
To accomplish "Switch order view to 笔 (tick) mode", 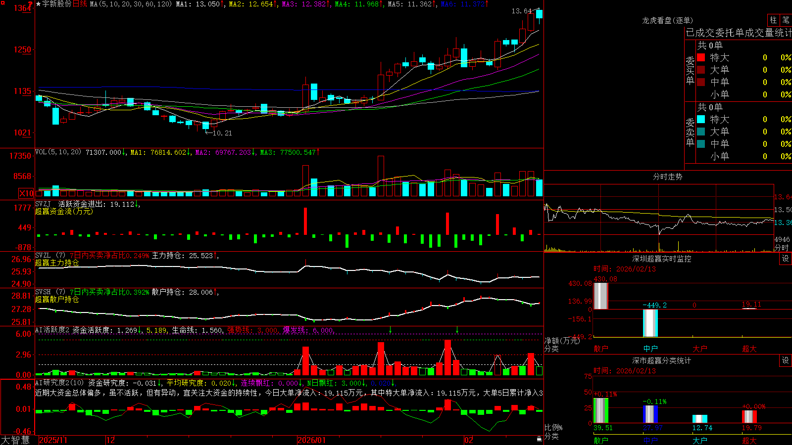I will 786,20.
